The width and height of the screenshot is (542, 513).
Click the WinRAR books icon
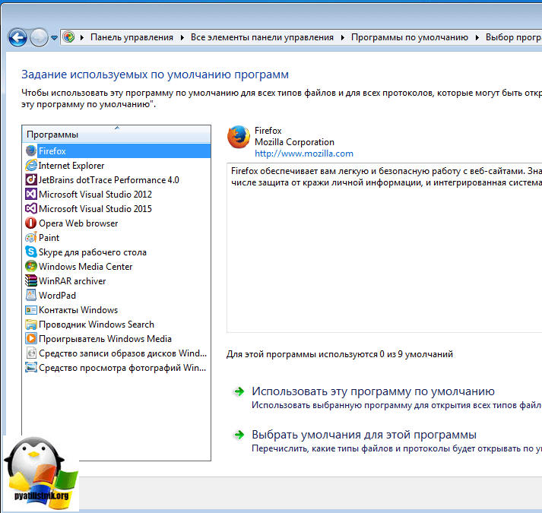click(x=30, y=280)
